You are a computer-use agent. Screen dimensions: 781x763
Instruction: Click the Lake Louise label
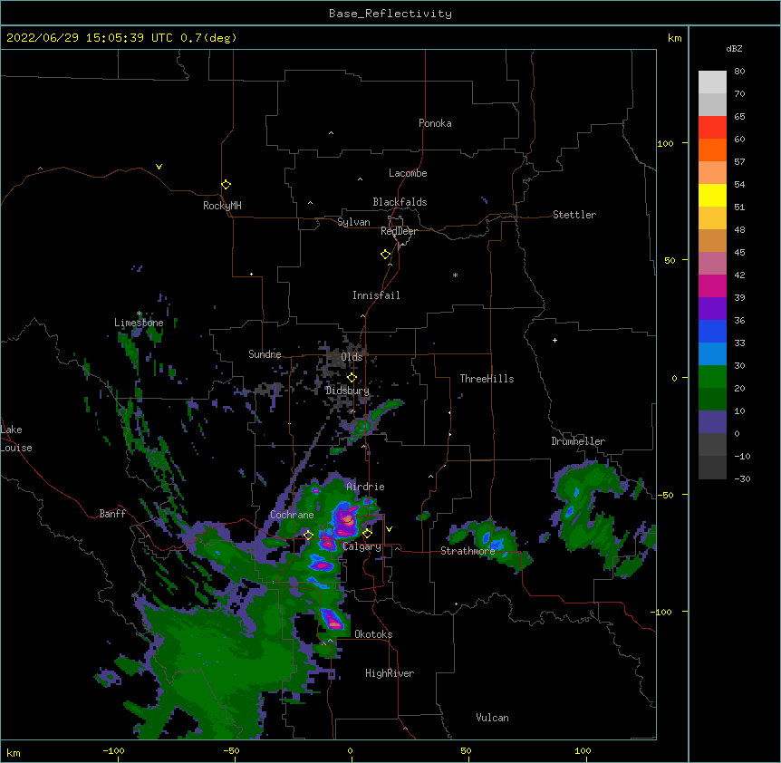[x=16, y=439]
